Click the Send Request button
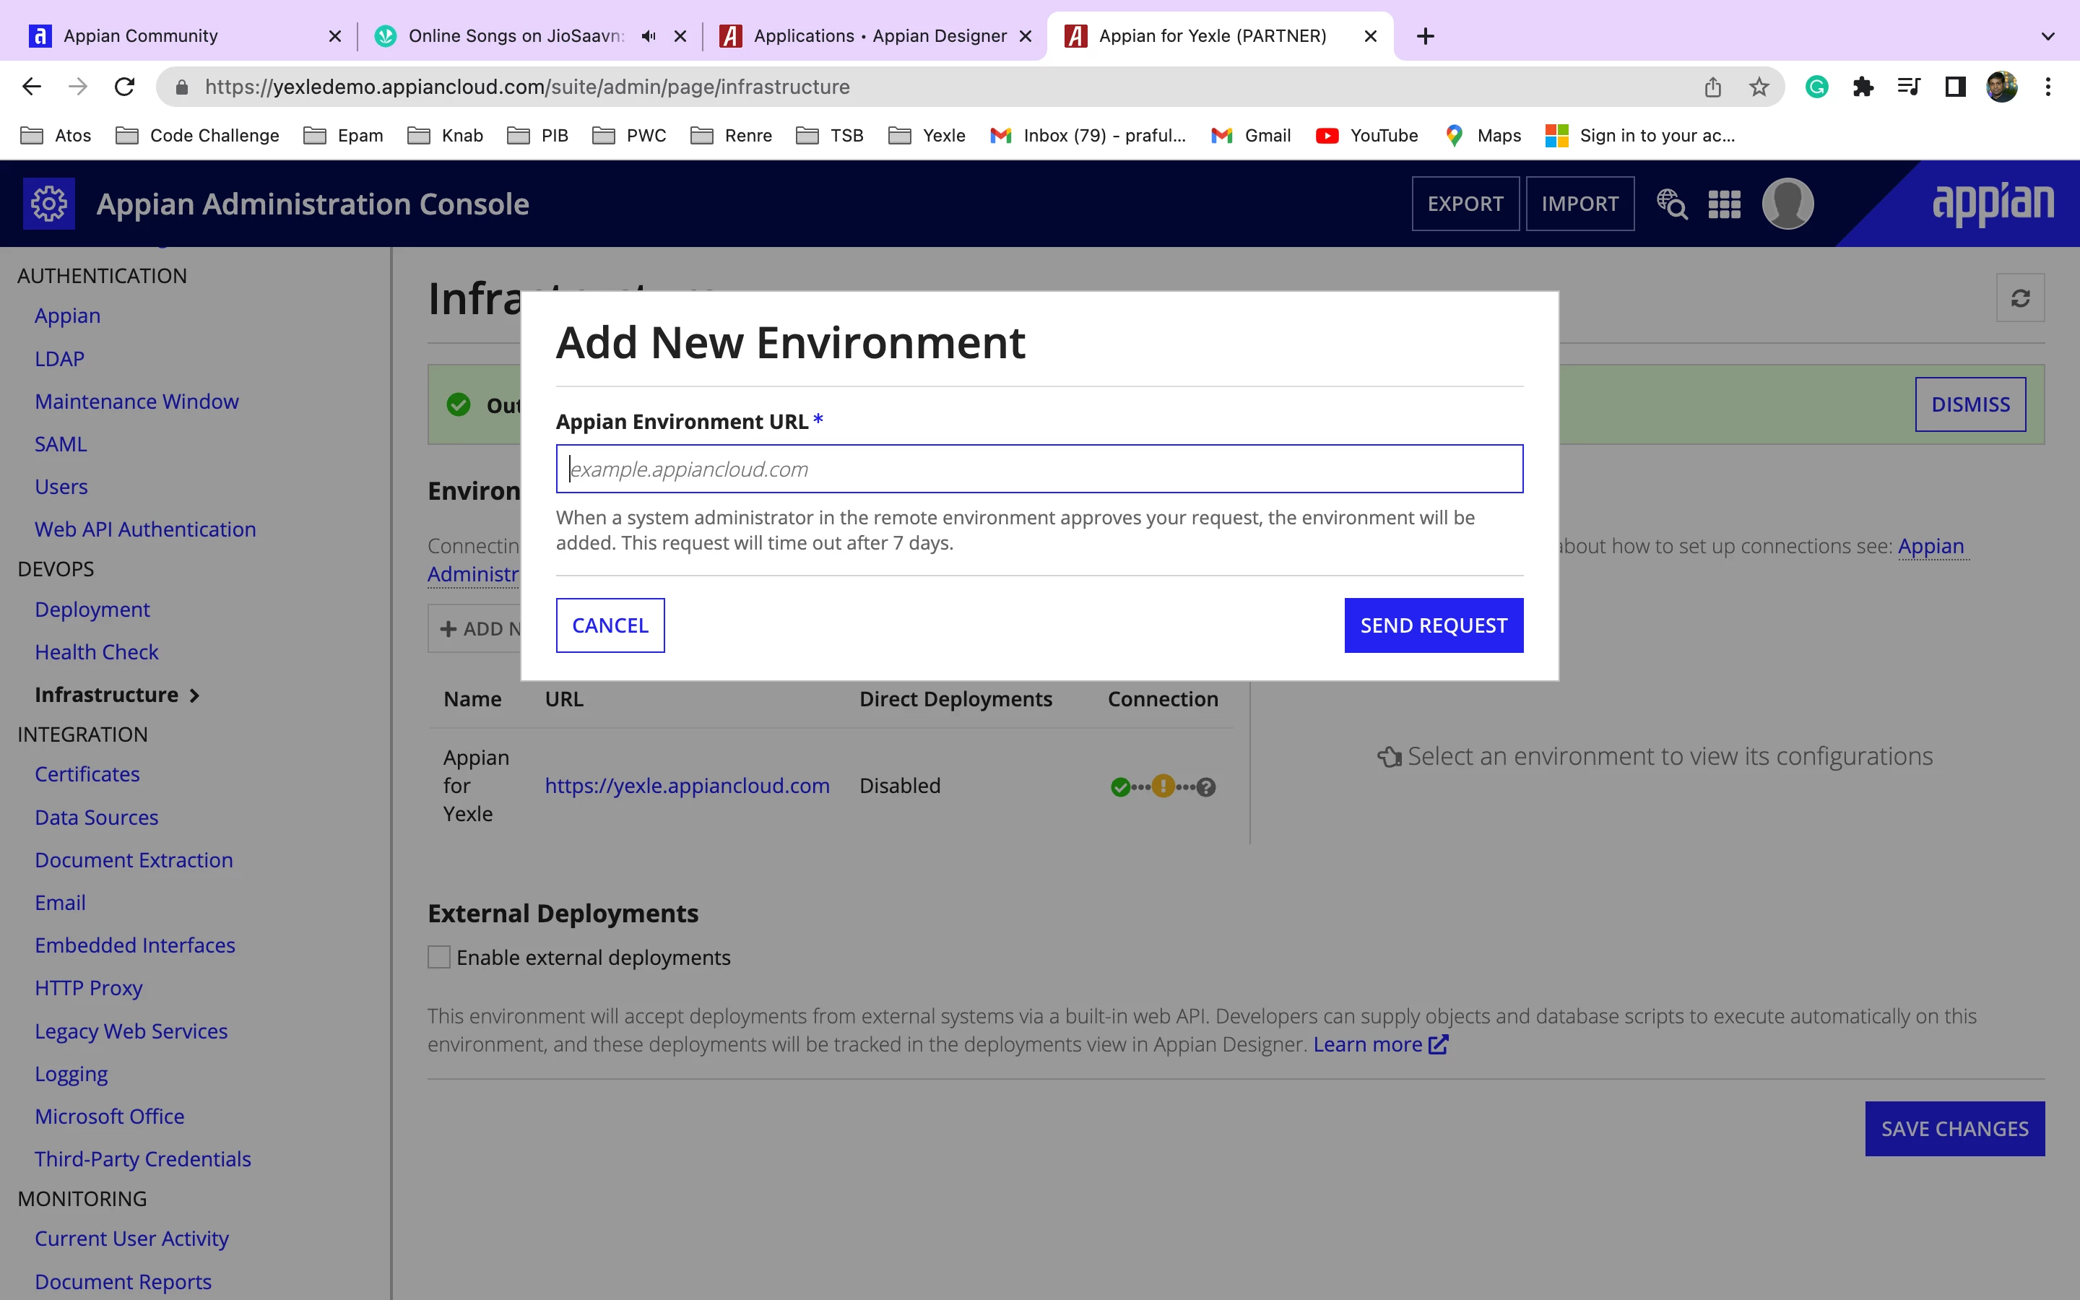Viewport: 2080px width, 1300px height. click(1434, 625)
